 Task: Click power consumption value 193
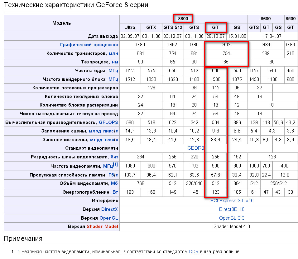click(130, 192)
